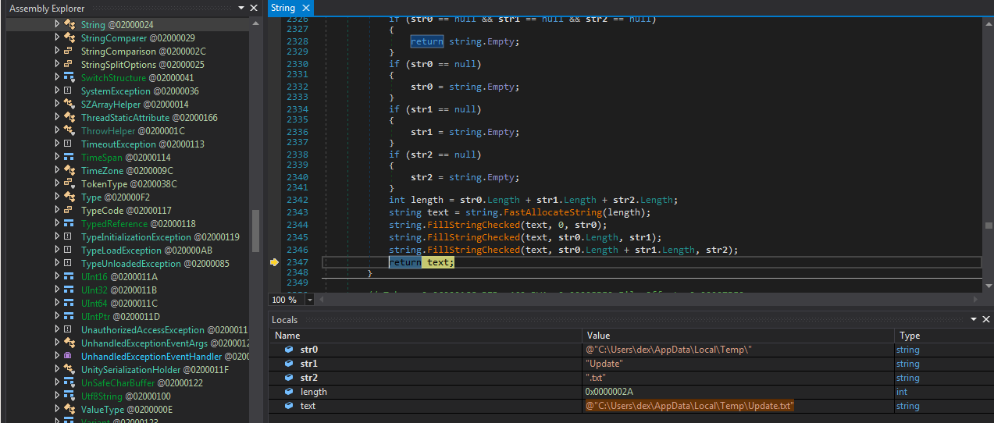Click the yellow current-statement arrow in the margin
This screenshot has width=994, height=423.
[274, 262]
